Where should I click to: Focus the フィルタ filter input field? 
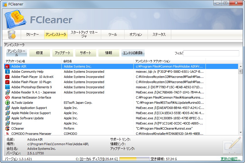click(211, 53)
